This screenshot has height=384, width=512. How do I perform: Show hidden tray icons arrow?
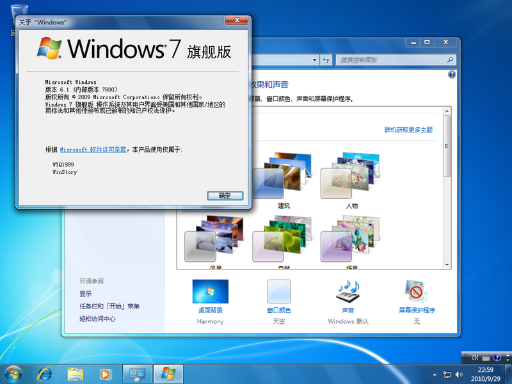(x=435, y=374)
